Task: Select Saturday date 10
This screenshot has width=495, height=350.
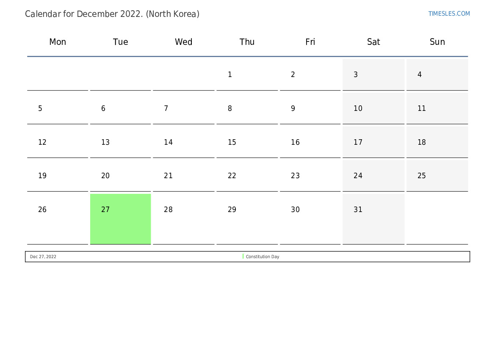Action: tap(373, 108)
